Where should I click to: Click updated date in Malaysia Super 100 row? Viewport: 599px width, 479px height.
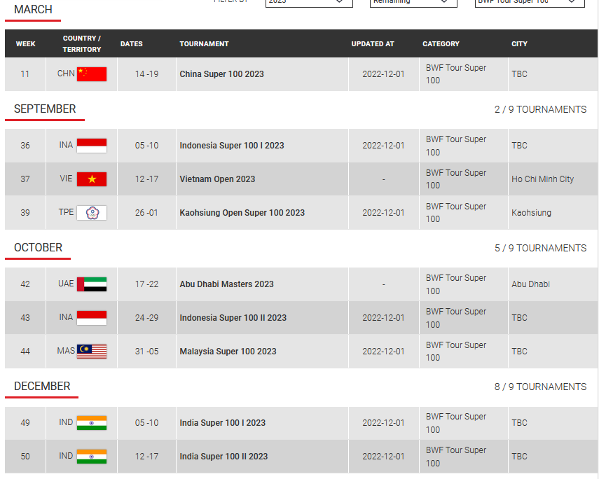pos(383,352)
